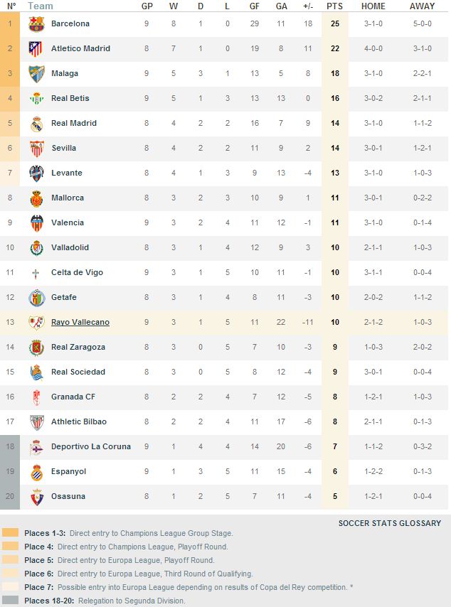Sort table by PTS column header
The image size is (451, 607).
pyautogui.click(x=335, y=6)
